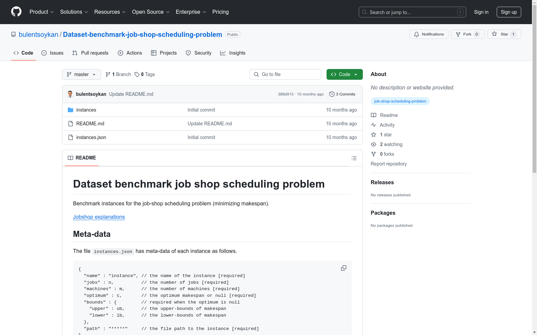Viewport: 537px width, 335px height.
Task: Open the Insights tab
Action: [233, 53]
